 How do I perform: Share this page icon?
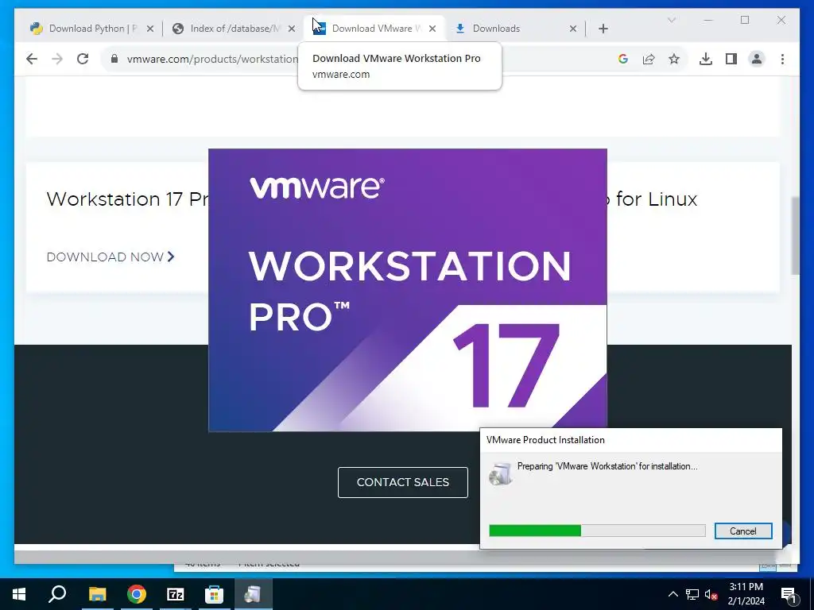tap(649, 59)
